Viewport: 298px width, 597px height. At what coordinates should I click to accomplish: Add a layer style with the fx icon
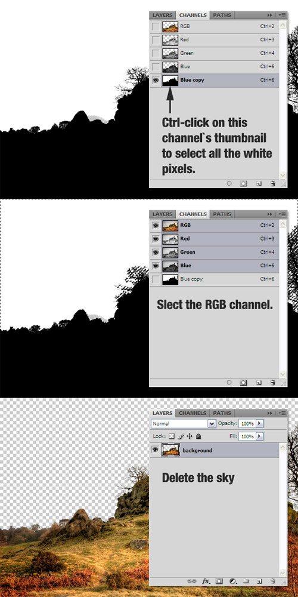point(206,581)
